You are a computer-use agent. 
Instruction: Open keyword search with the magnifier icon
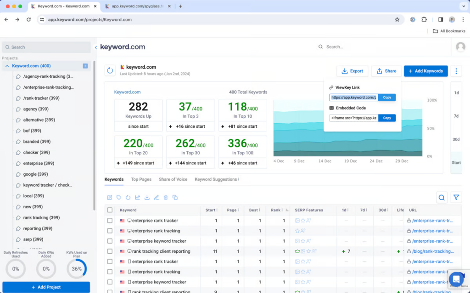(x=442, y=197)
